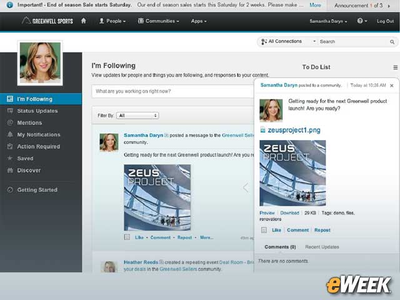This screenshot has height=300, width=400.
Task: Preview the file in flyout
Action: [267, 213]
